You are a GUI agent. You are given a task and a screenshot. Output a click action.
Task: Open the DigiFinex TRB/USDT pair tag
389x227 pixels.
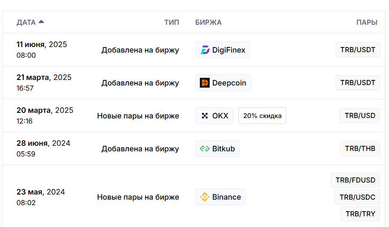(357, 50)
